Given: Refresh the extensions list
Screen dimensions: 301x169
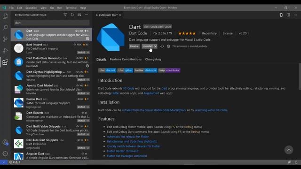Looking at the screenshot, I should (72, 15).
